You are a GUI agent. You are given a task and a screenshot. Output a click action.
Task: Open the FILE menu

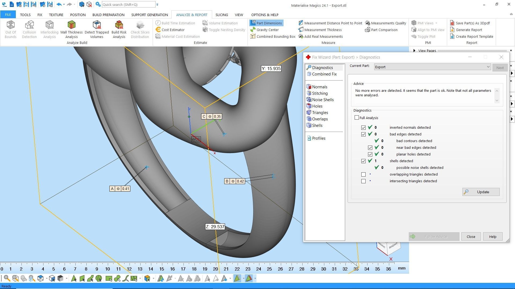coord(8,15)
